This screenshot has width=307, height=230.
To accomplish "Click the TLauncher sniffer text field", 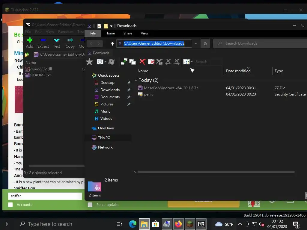I will [45, 196].
